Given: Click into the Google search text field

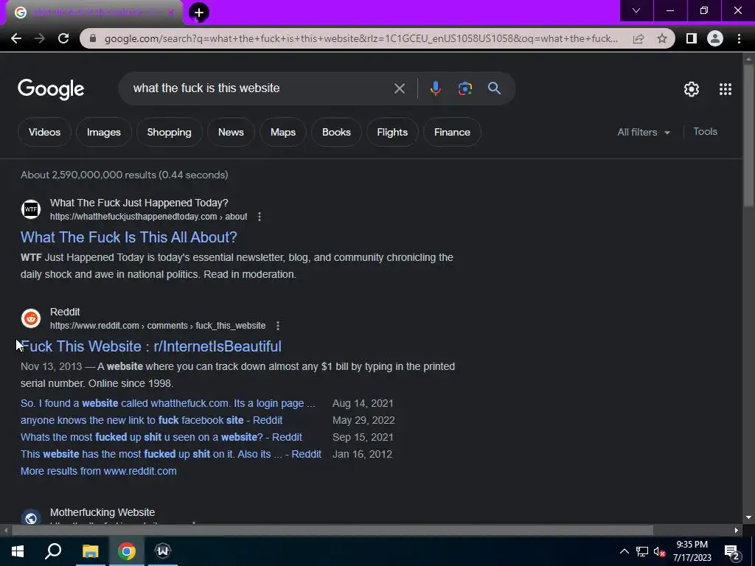Looking at the screenshot, I should point(260,88).
